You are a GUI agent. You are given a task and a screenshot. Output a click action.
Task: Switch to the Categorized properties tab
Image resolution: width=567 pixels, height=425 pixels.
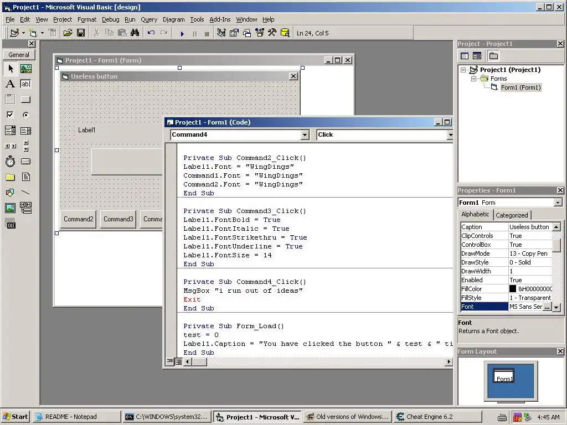point(512,215)
